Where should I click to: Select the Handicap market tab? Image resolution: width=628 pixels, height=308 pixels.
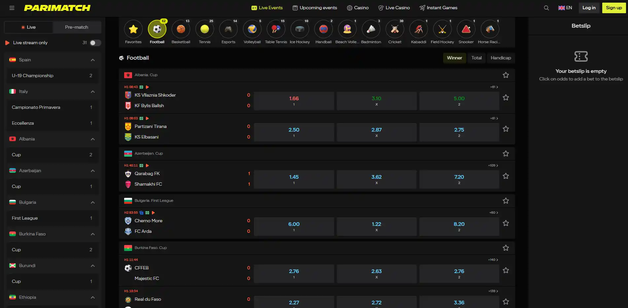point(501,58)
